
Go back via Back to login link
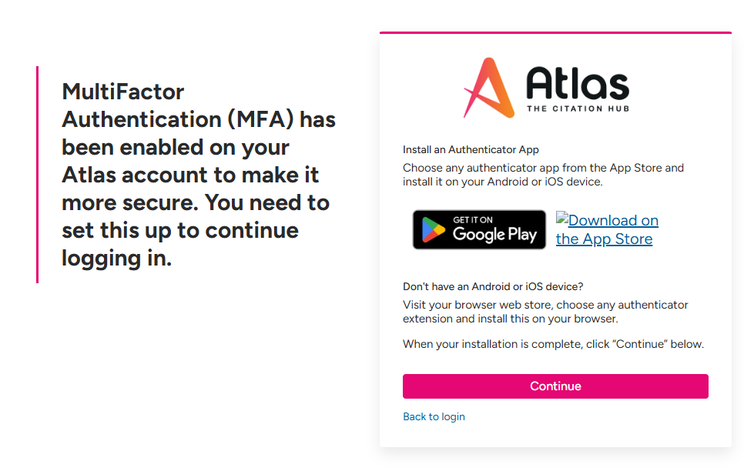click(434, 416)
